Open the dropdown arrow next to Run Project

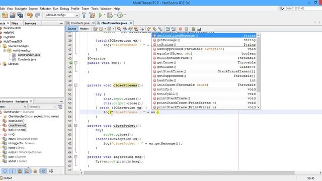pos(105,15)
